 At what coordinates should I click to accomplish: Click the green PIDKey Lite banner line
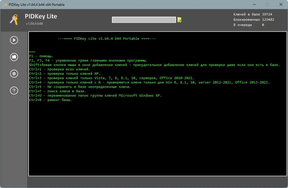(x=108, y=38)
